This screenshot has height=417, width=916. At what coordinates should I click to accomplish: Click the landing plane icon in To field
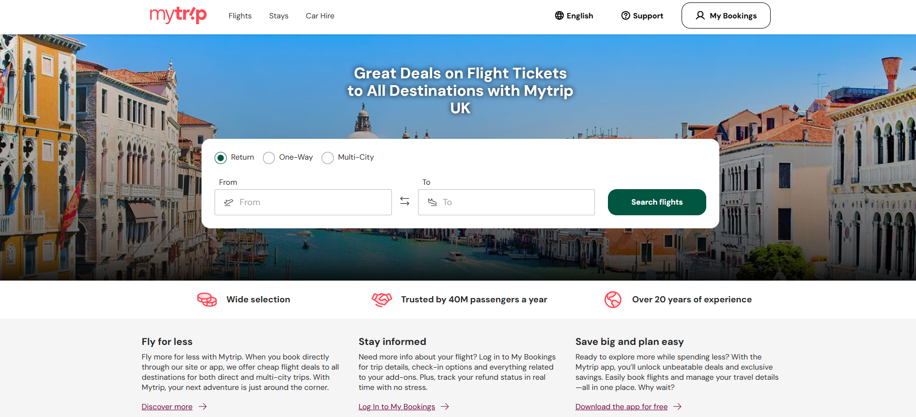pyautogui.click(x=432, y=202)
